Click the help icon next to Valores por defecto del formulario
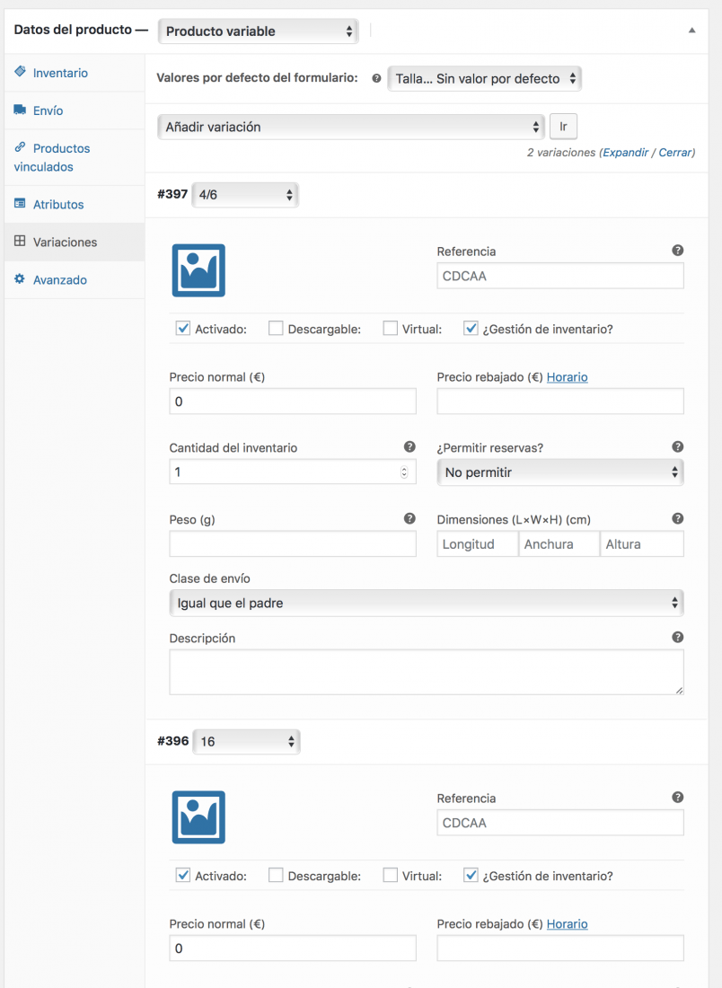 coord(376,79)
